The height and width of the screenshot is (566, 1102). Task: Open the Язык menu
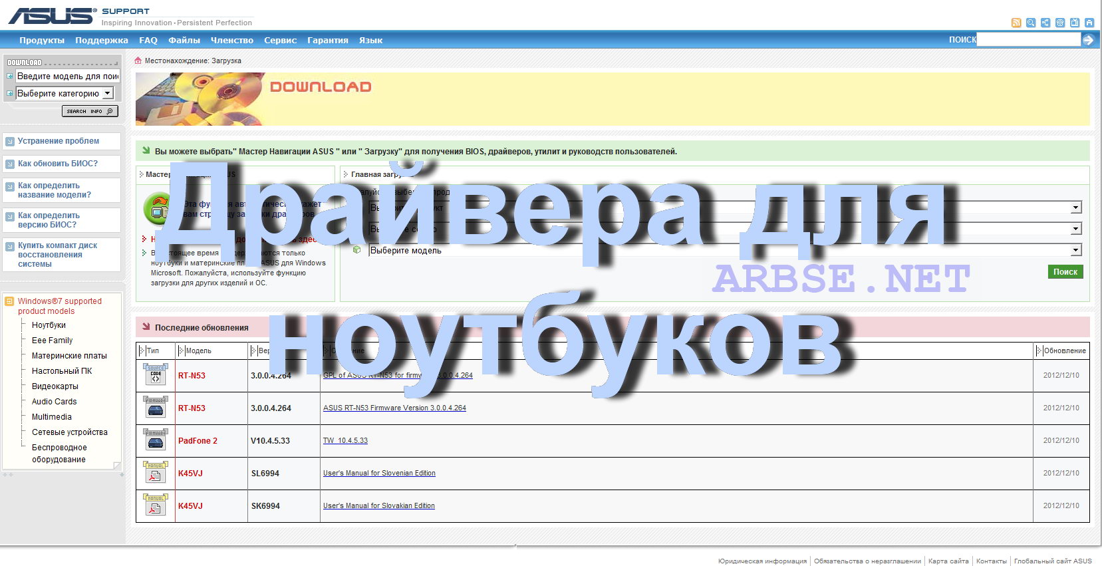(371, 40)
